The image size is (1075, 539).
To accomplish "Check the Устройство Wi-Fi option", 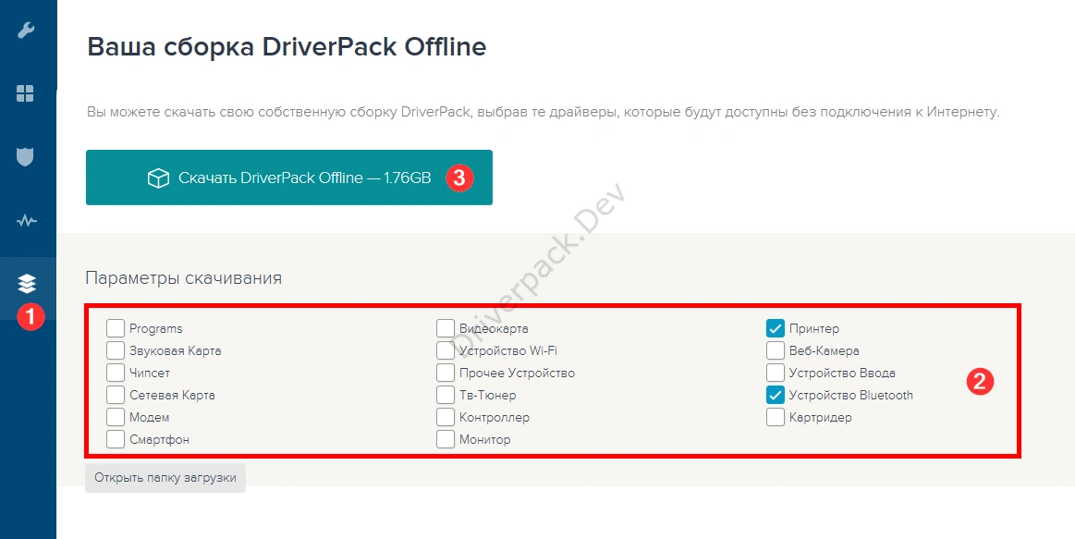I will (x=446, y=350).
